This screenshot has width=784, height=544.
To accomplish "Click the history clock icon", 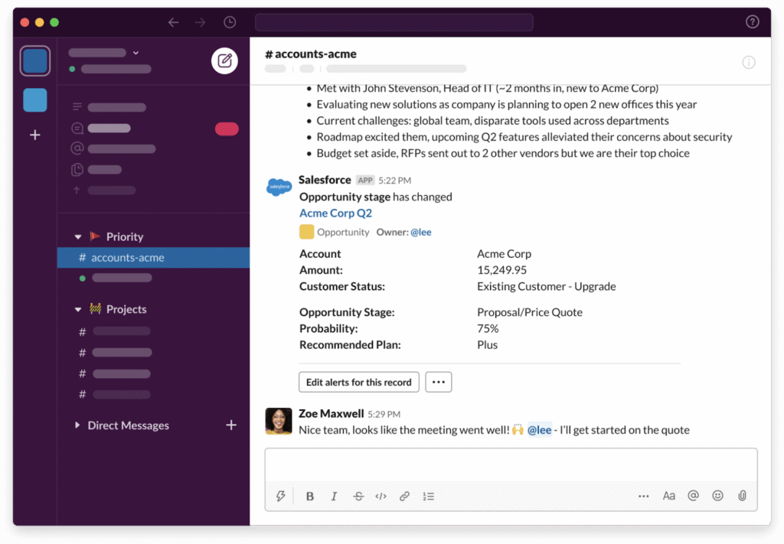I will 230,22.
